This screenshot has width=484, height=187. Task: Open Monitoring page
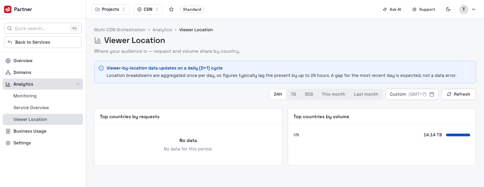43,96
